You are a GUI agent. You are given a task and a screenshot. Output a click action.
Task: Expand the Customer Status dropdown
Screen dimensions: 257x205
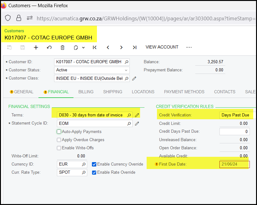click(x=126, y=70)
